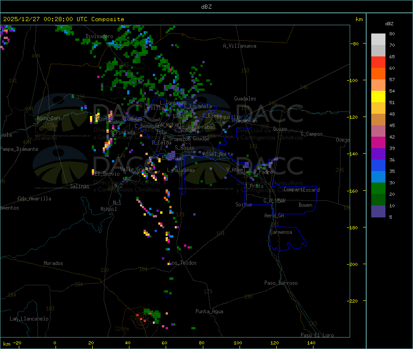
Task: Click the Lag.Llancanelo label
Action: point(29,319)
